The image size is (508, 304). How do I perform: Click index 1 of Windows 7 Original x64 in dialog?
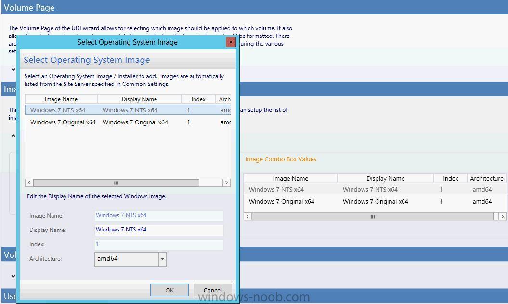tap(188, 122)
